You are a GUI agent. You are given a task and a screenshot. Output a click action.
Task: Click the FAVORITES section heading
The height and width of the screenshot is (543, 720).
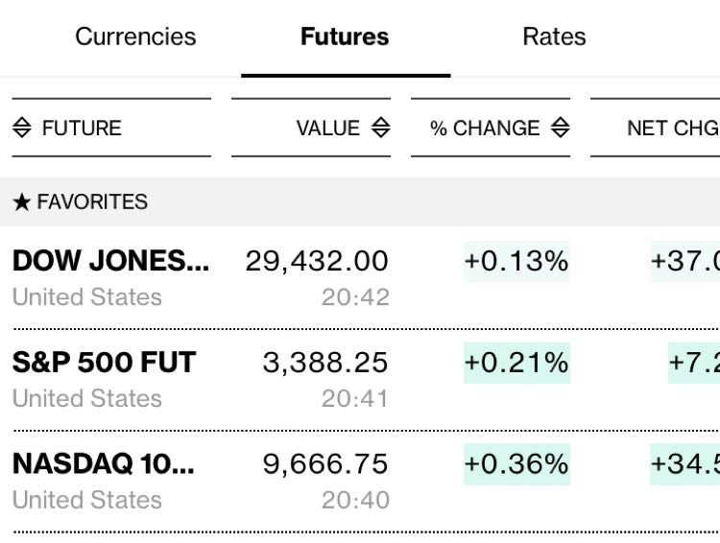[x=92, y=201]
